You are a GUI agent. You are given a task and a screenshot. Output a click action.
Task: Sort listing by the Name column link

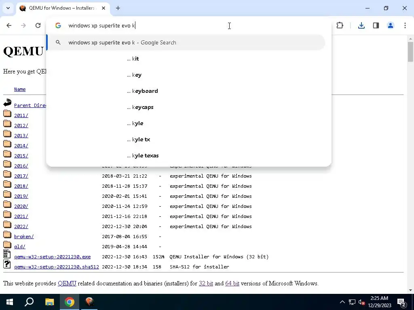[20, 89]
